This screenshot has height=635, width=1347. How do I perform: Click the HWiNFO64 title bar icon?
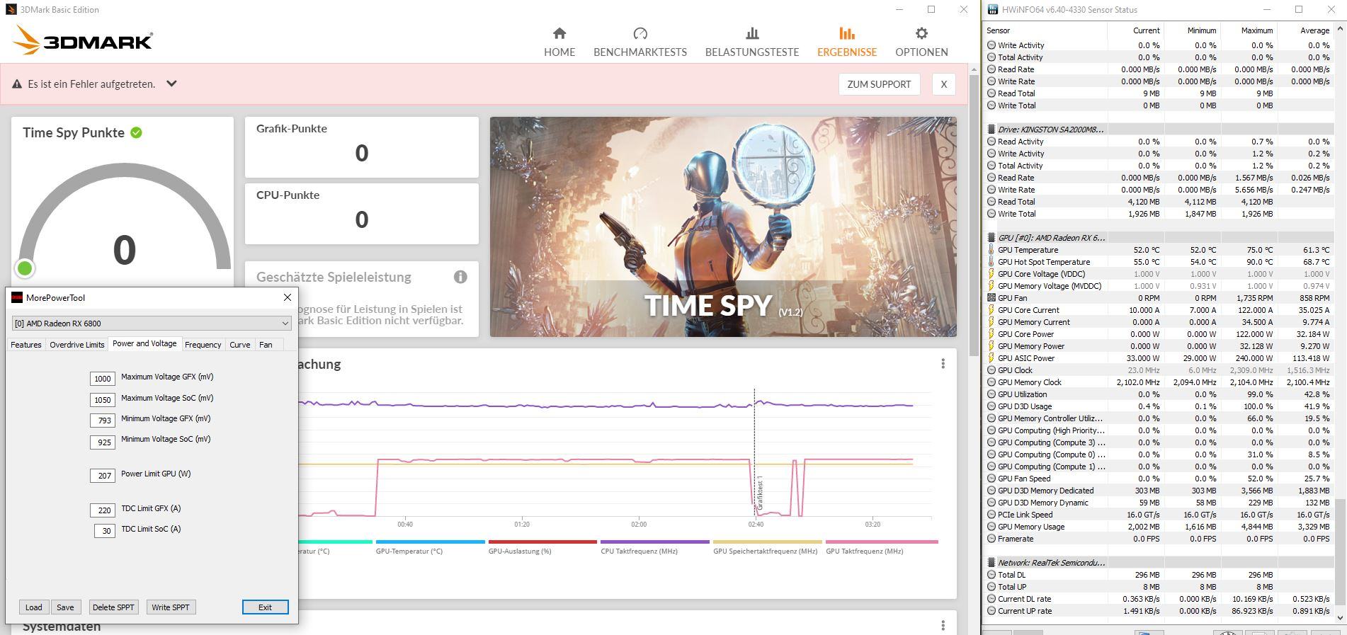[993, 10]
